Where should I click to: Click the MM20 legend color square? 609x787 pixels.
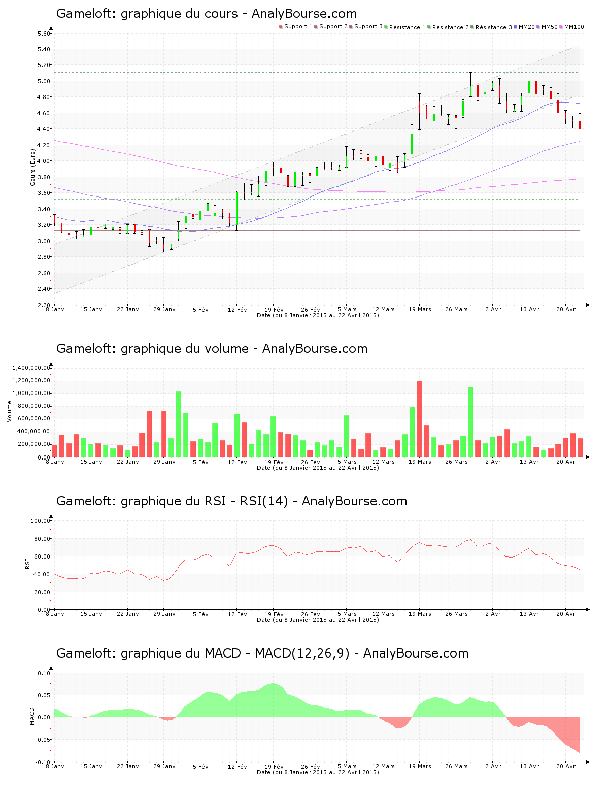(x=515, y=27)
